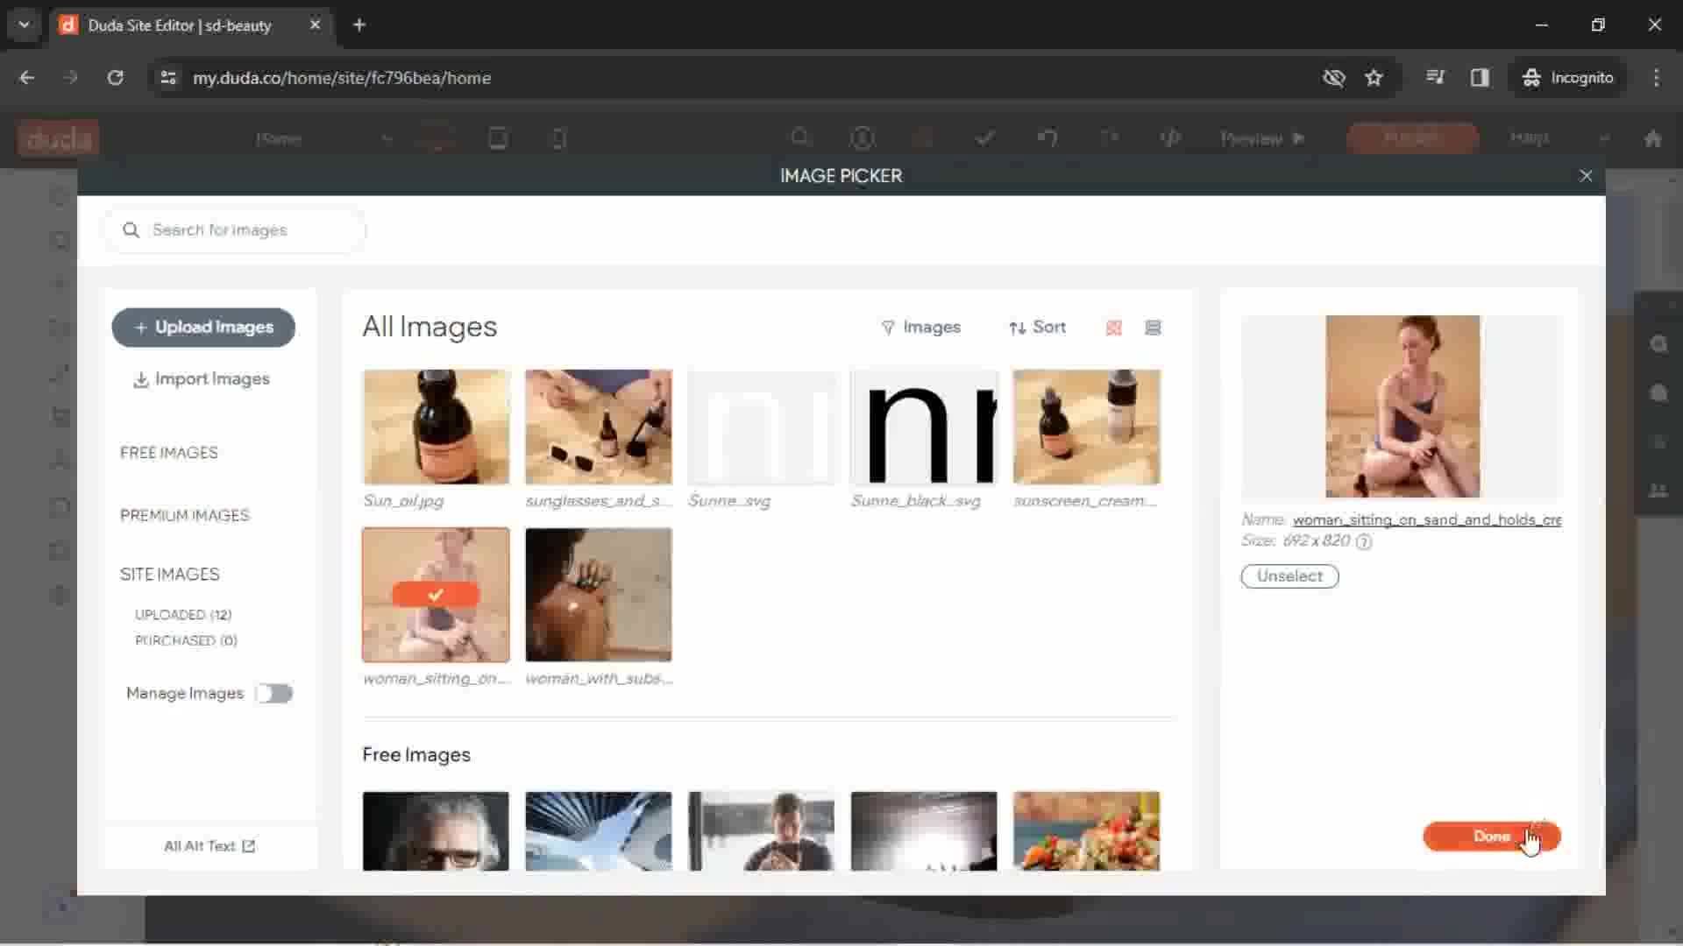Bookmark this page with star icon
This screenshot has height=946, width=1683.
(x=1374, y=78)
